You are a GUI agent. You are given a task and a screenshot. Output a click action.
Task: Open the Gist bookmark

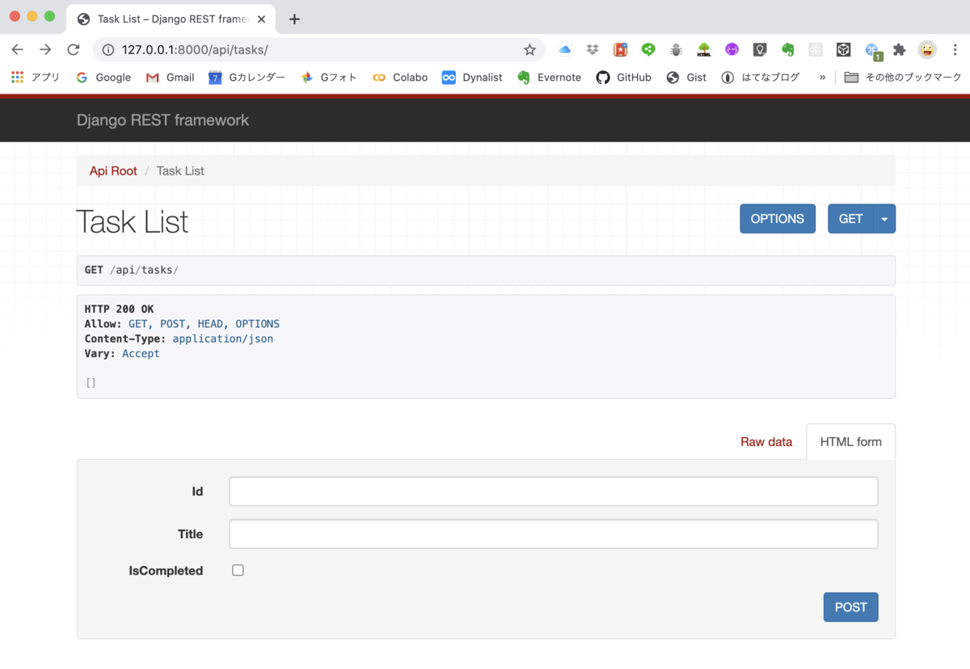point(686,78)
